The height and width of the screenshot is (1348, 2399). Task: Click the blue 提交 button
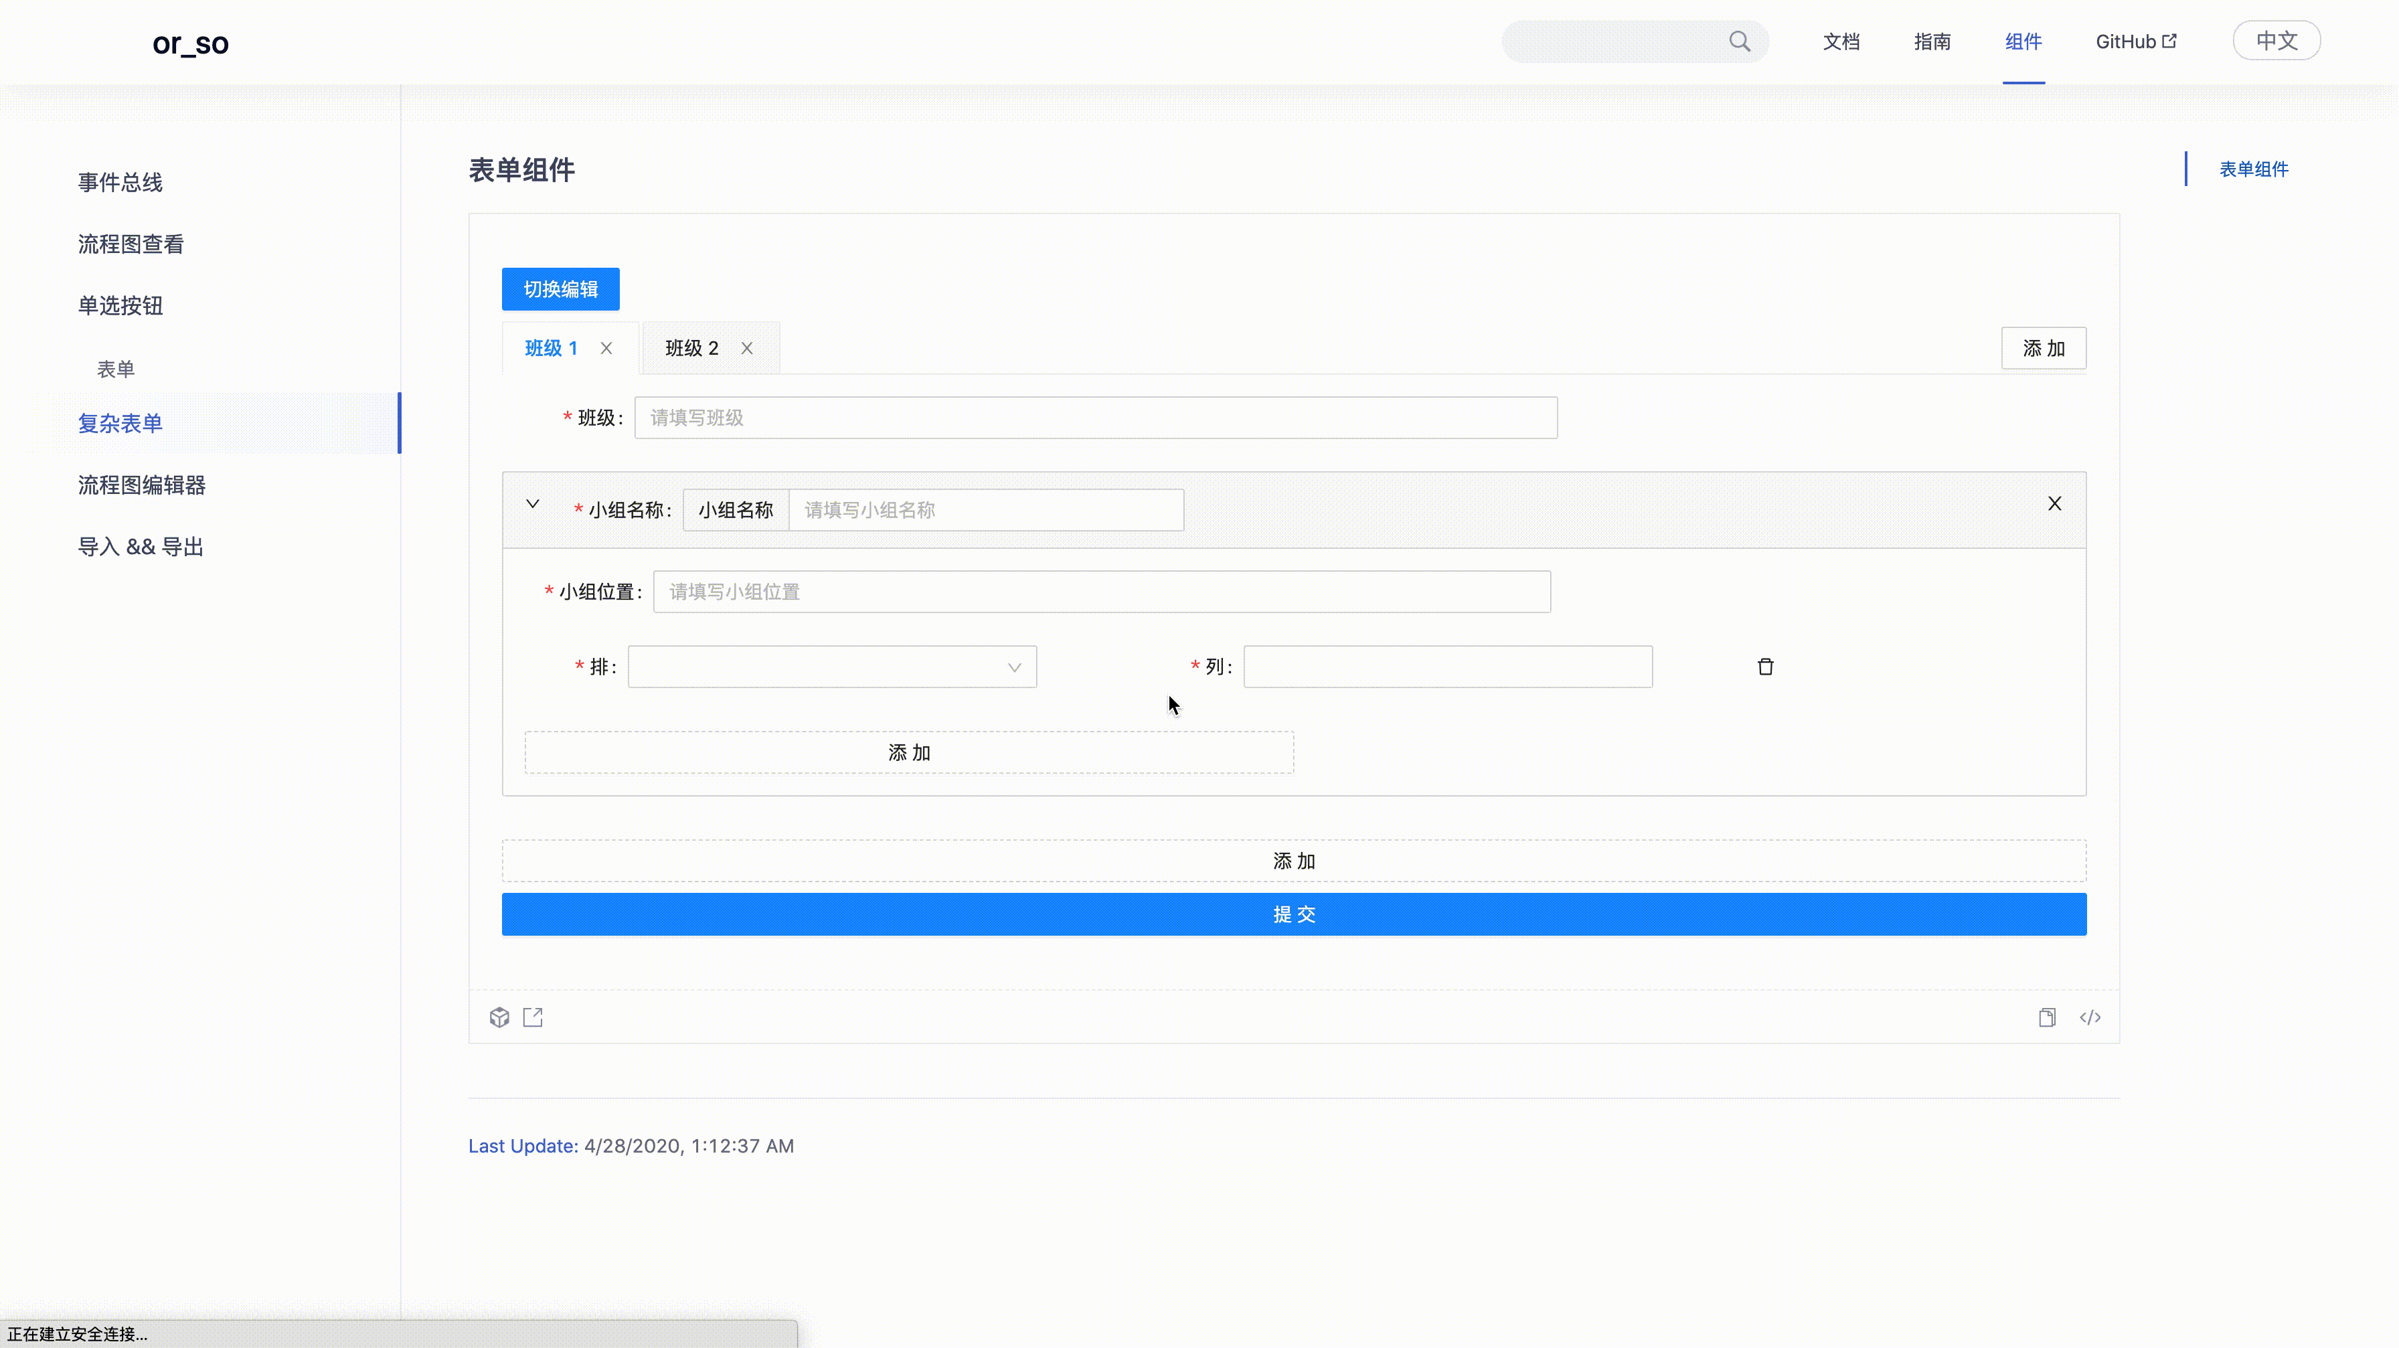[1293, 914]
